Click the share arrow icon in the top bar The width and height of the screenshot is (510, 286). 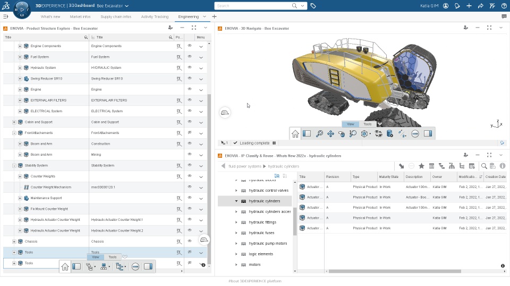pyautogui.click(x=480, y=6)
